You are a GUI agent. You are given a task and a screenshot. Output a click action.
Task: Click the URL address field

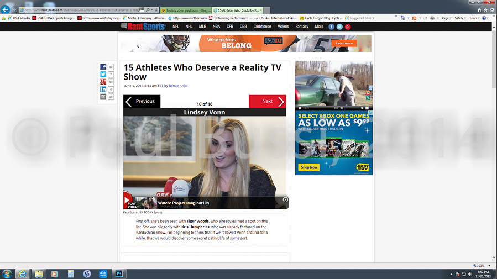pos(81,10)
